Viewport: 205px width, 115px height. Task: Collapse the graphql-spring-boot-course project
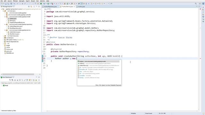1,9
